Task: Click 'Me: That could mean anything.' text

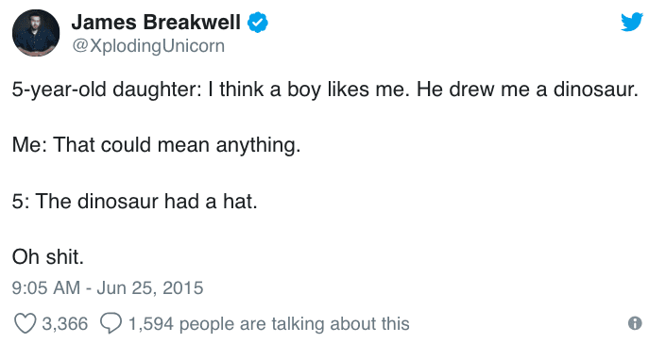Action: point(156,146)
